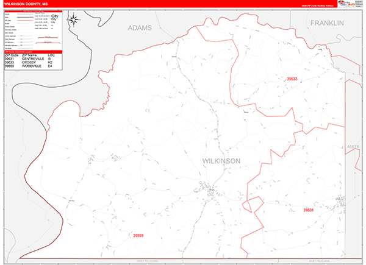
Task: Click the WEST FELICIANA label at bottom
Action: tap(148, 261)
